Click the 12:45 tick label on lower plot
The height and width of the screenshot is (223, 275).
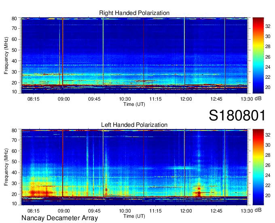pos(216,211)
